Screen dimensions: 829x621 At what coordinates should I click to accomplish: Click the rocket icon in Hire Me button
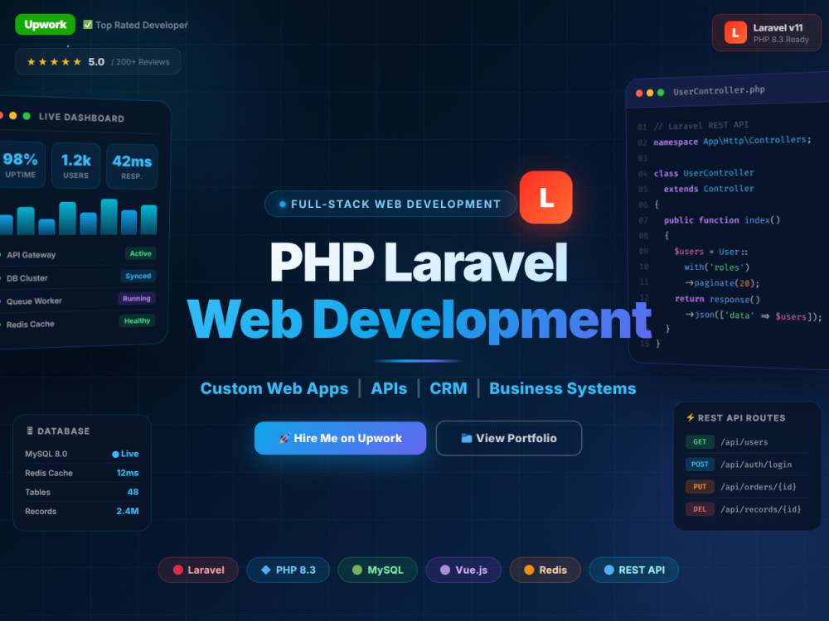(x=284, y=438)
